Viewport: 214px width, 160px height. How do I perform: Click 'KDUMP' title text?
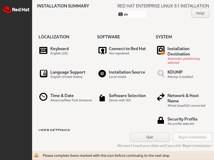tap(175, 72)
